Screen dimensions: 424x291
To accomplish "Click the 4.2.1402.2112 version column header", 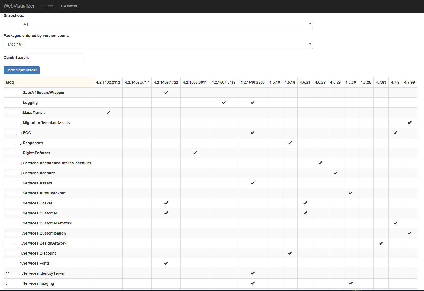I will tap(108, 82).
